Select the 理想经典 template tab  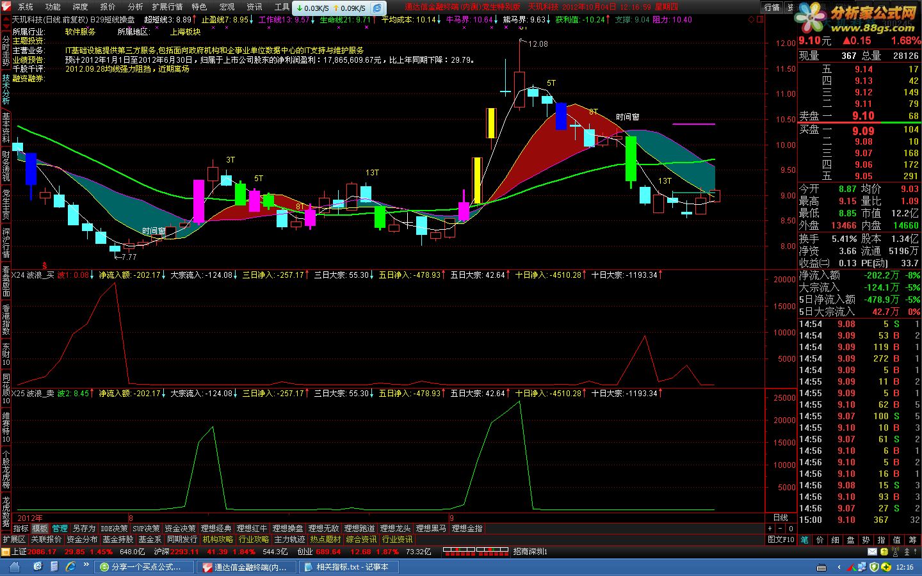coord(216,529)
